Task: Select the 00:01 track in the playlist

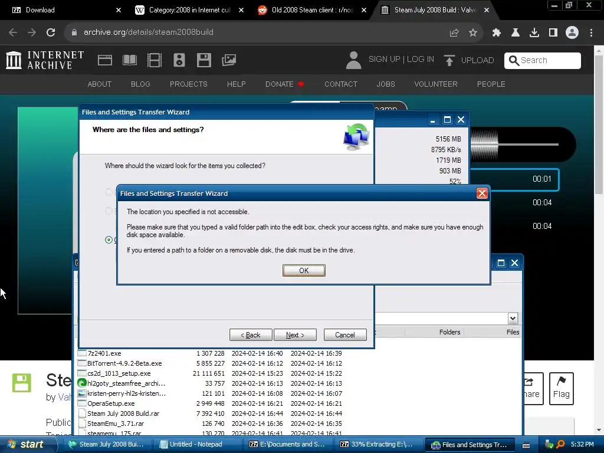Action: (x=514, y=179)
